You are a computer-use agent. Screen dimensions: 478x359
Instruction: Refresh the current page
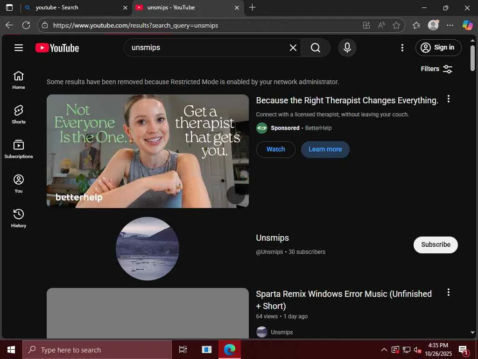tap(26, 25)
